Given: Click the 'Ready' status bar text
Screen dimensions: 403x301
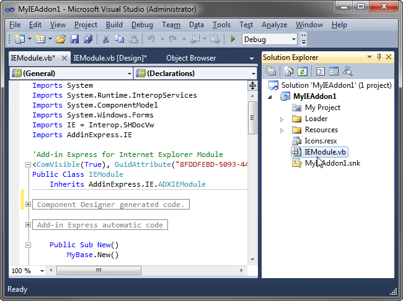Looking at the screenshot, I should coord(17,289).
